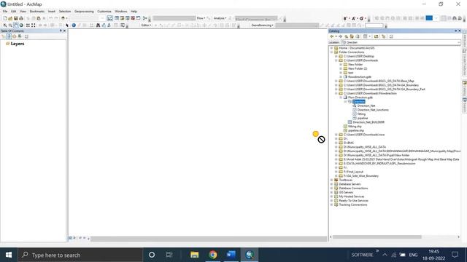Go to Home folder in Catalog
This screenshot has width=467, height=262.
[x=352, y=36]
